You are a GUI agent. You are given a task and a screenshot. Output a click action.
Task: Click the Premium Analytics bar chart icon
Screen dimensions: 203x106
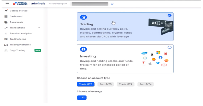6,33
